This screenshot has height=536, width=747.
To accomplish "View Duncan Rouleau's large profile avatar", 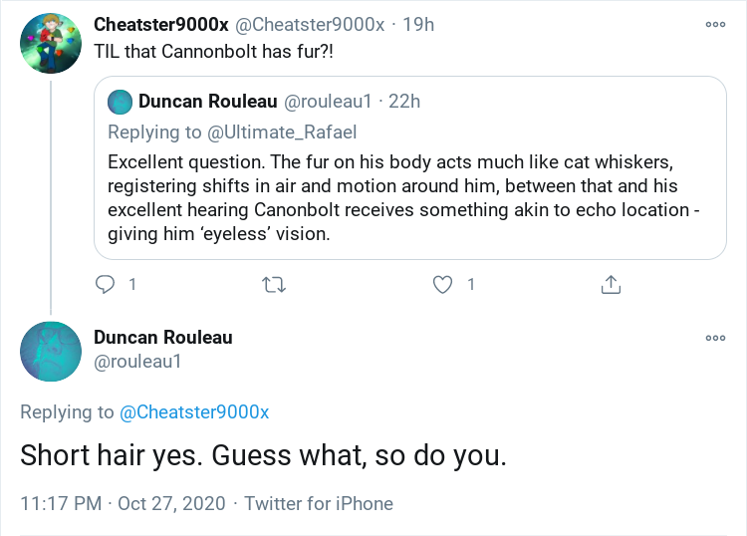I will [51, 352].
